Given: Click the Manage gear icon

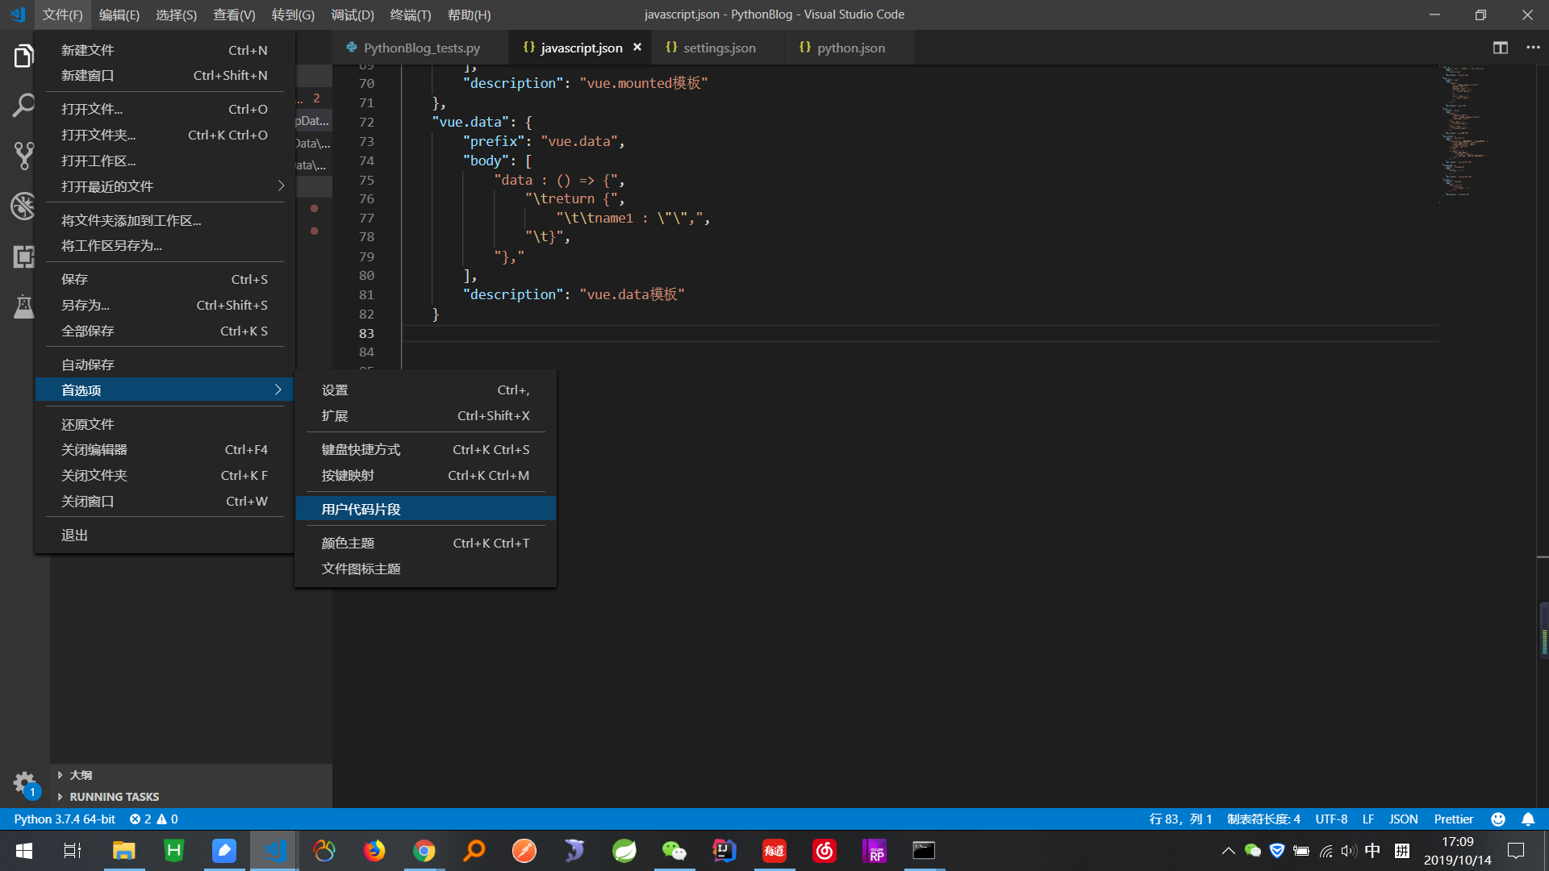Looking at the screenshot, I should pyautogui.click(x=23, y=782).
